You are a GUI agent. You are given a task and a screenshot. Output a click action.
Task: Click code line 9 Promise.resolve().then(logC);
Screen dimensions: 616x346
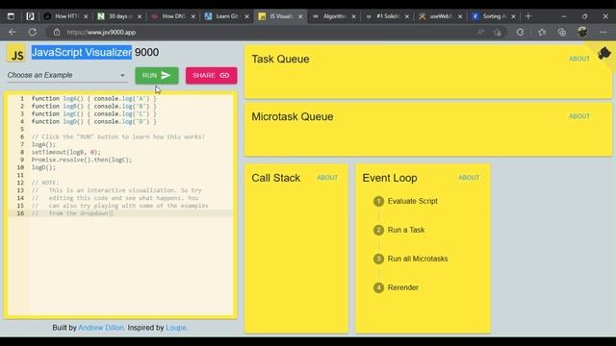coord(82,160)
